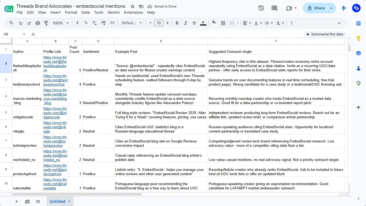Redo last action
The height and width of the screenshot is (206, 366).
point(29,23)
